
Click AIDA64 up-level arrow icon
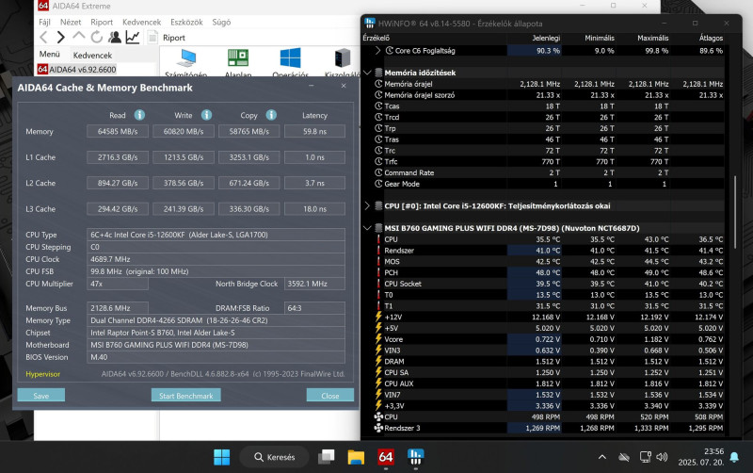[78, 37]
